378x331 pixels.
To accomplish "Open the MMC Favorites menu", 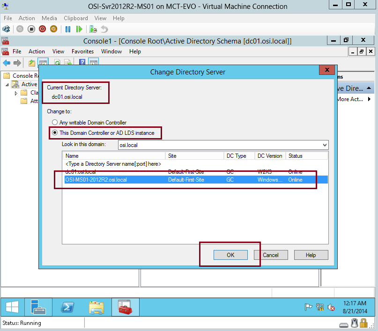I will (x=83, y=51).
